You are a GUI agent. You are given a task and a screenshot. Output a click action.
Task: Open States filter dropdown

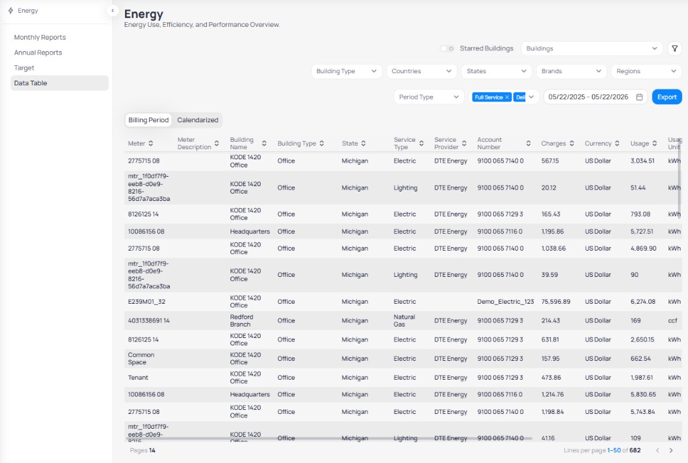tap(497, 71)
